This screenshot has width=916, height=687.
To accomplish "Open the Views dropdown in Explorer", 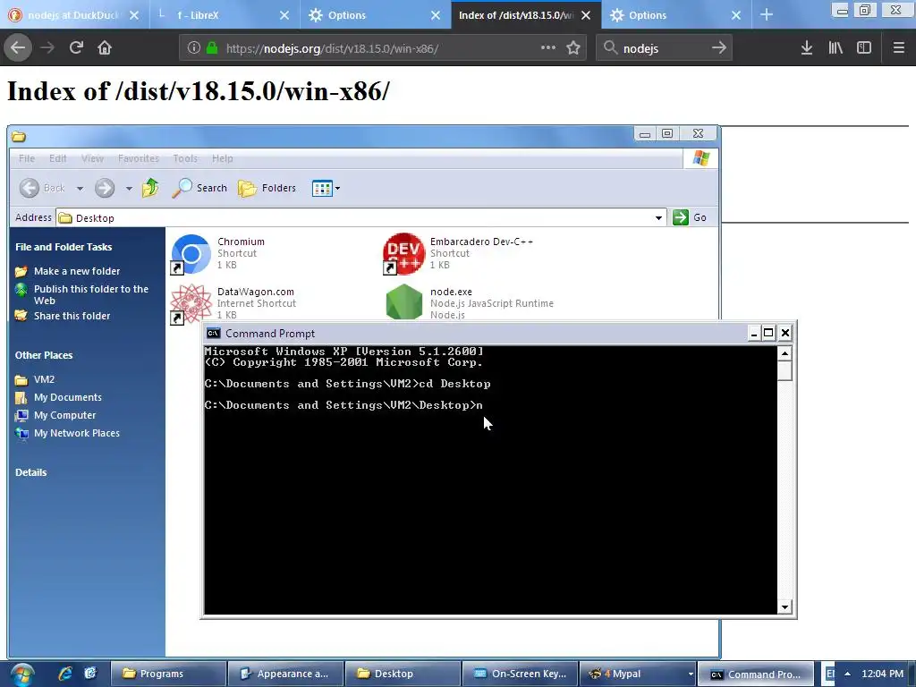I will (x=326, y=188).
